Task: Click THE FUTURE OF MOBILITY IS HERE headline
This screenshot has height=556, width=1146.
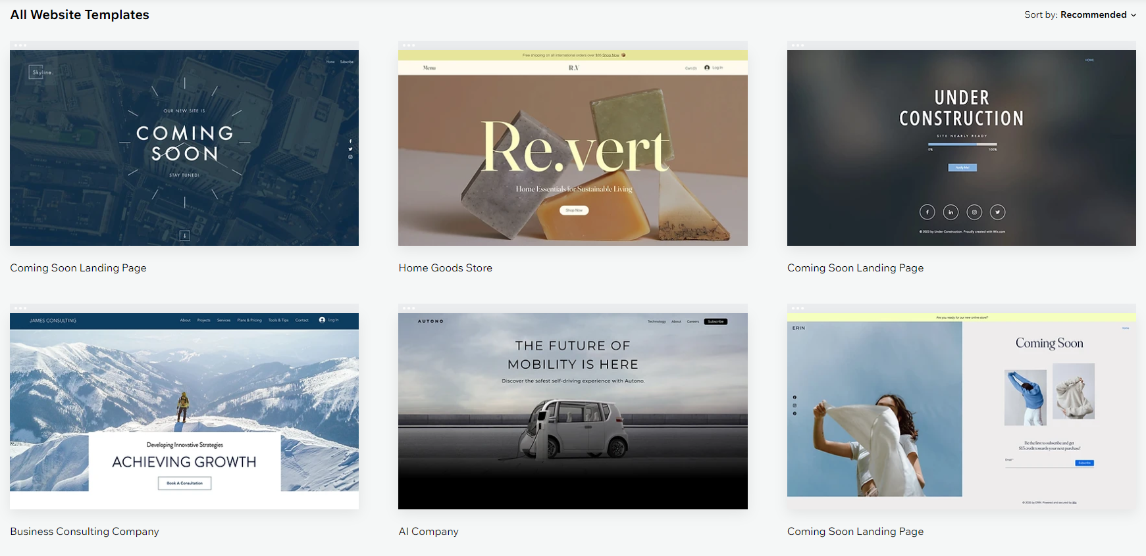Action: tap(573, 355)
